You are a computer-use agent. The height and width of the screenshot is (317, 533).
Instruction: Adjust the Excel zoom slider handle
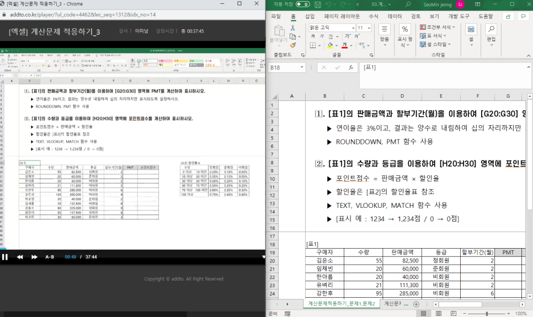(x=487, y=313)
